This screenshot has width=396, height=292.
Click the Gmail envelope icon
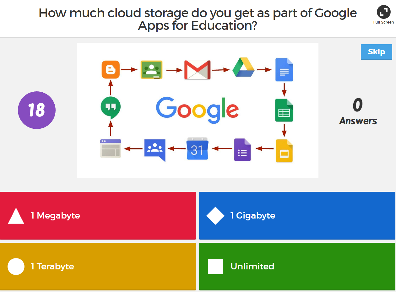point(197,70)
